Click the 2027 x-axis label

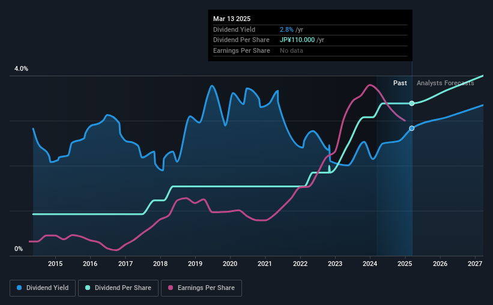click(x=475, y=264)
